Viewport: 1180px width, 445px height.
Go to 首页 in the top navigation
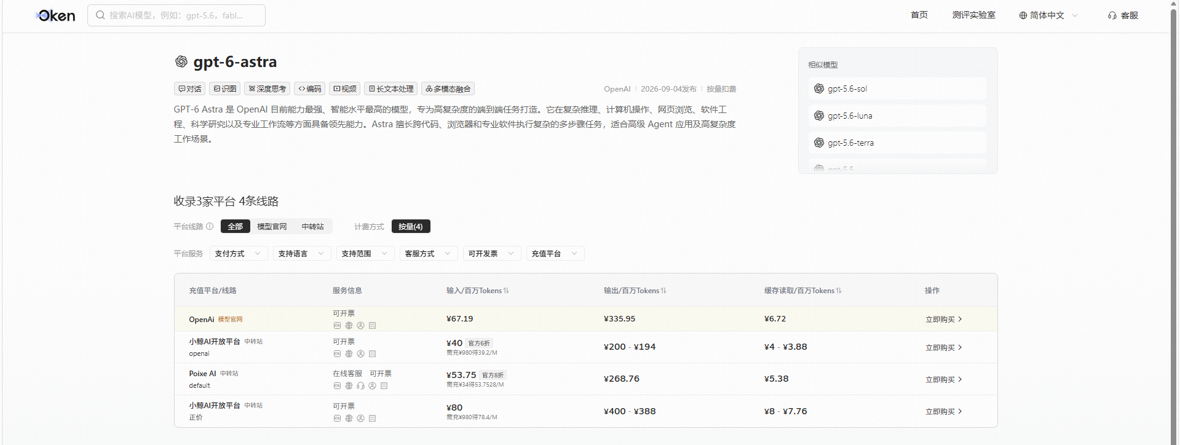pos(919,15)
